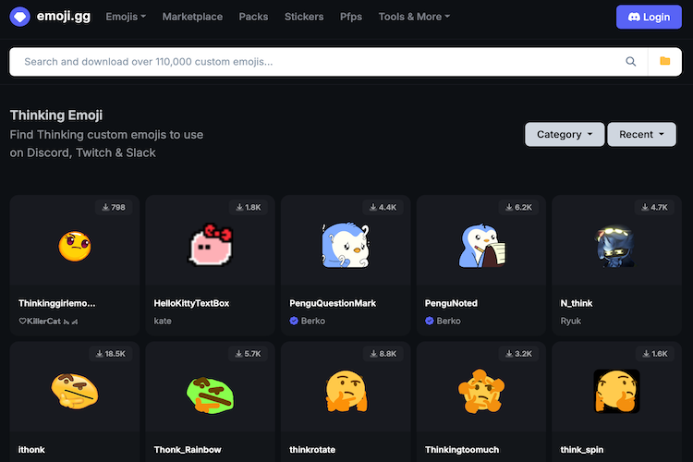The image size is (693, 462).
Task: Click the 18.5K download badge on ithonk
Action: (x=111, y=354)
